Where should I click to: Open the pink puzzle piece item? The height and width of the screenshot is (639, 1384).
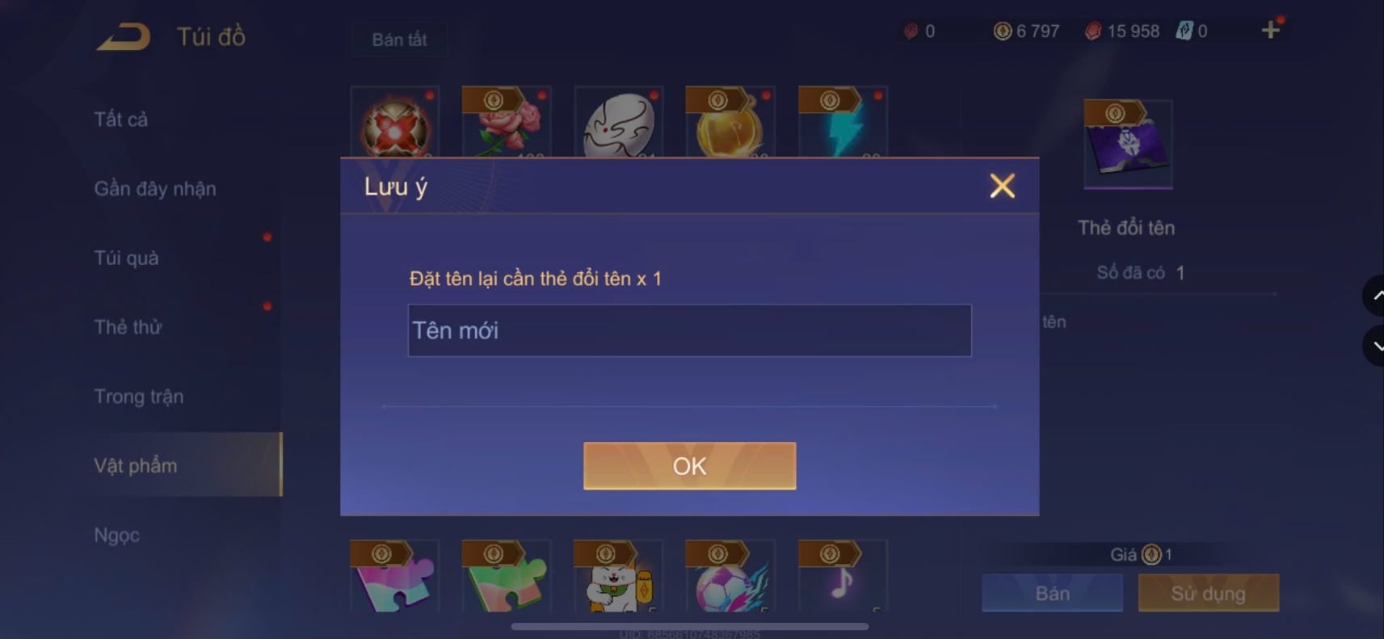395,575
